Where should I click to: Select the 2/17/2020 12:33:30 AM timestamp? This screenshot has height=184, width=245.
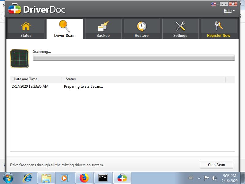30,86
